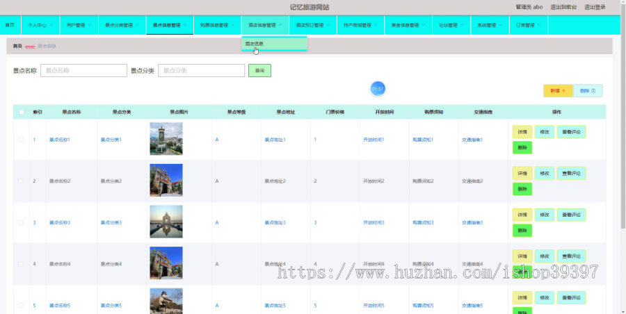Open 详情 for row 景点名称4
Screen dimensions: 626x314
(x=522, y=256)
